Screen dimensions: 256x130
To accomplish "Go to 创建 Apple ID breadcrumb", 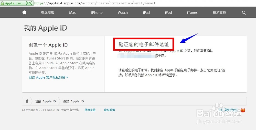I will pyautogui.click(x=73, y=101).
